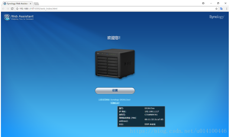The image size is (230, 137).
Task: View site information icon beside the URL
Action: [17, 9]
